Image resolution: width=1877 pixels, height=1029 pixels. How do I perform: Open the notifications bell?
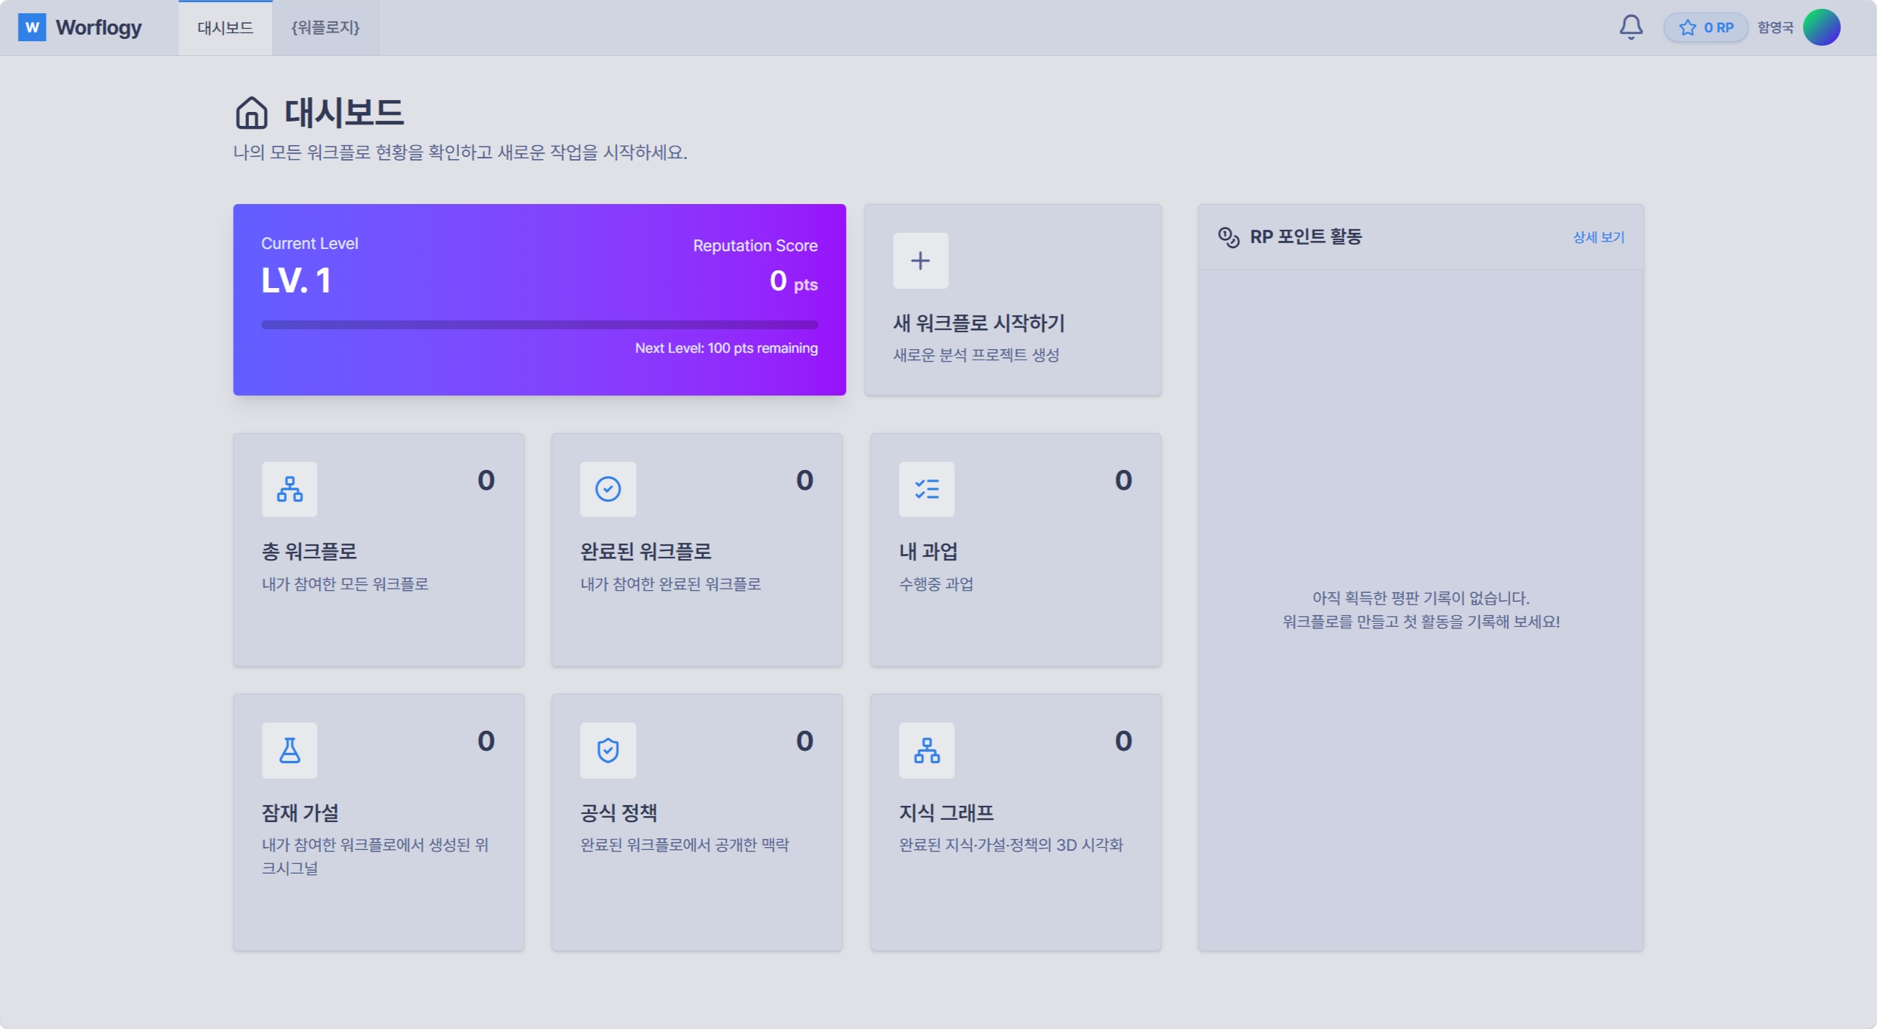pyautogui.click(x=1631, y=27)
